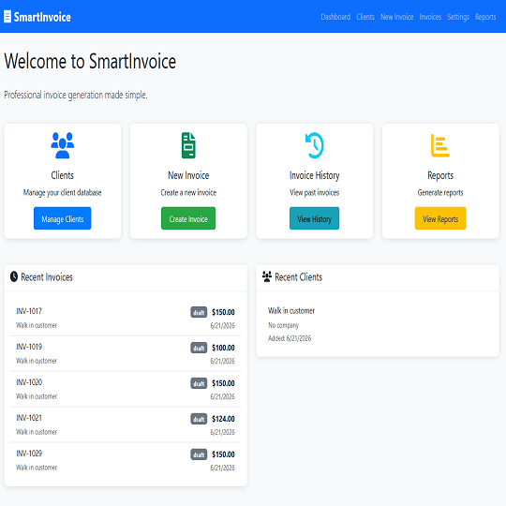The height and width of the screenshot is (506, 506).
Task: Click the Recent Clients heading
Action: [x=299, y=276]
